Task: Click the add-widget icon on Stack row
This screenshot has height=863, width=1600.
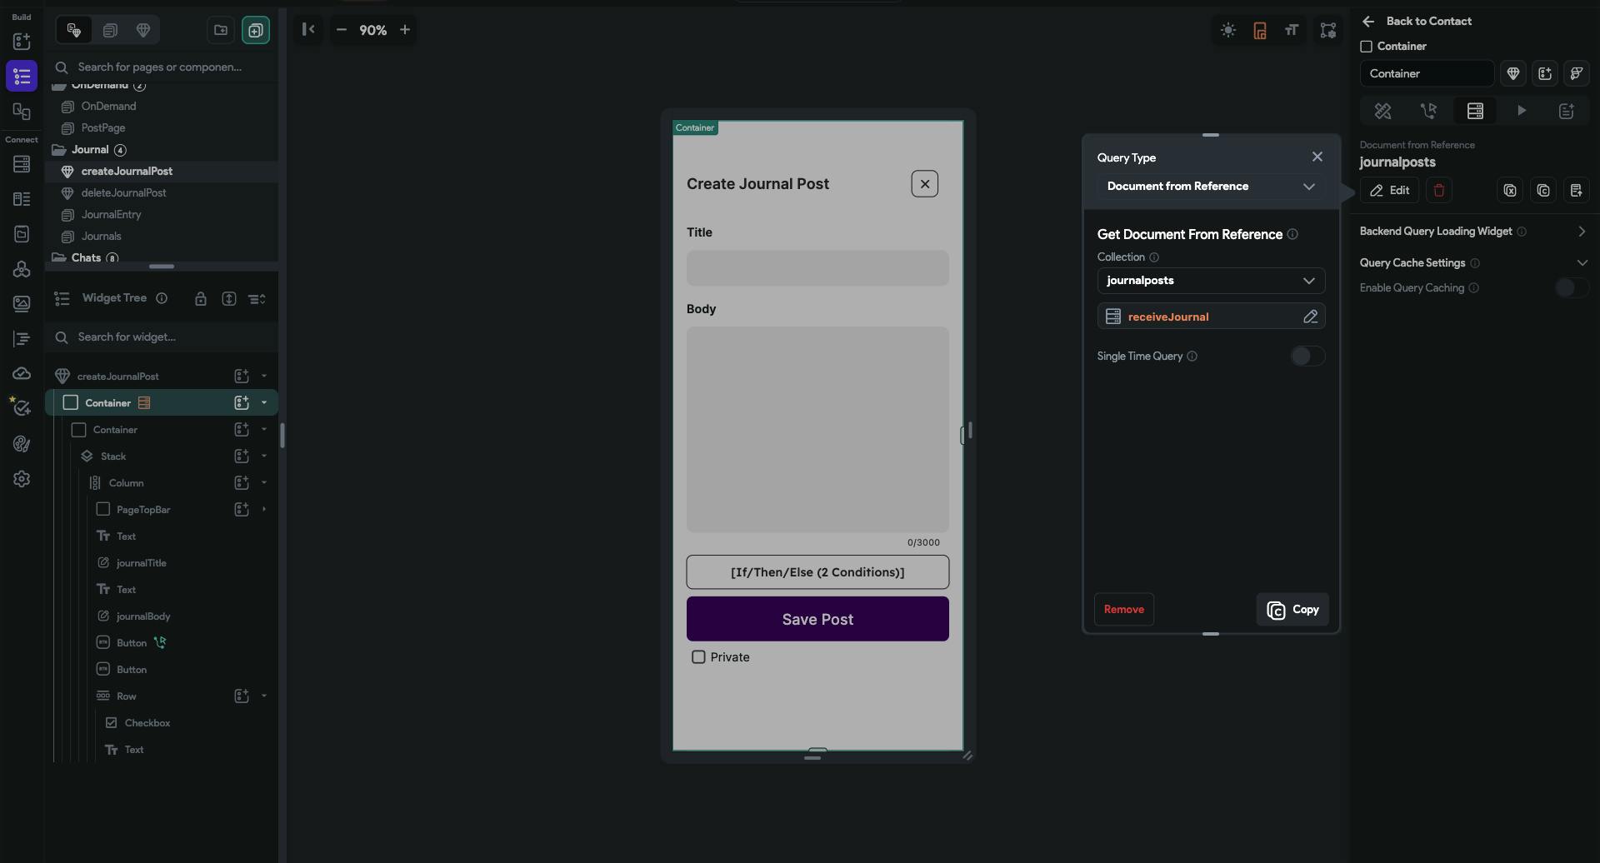Action: tap(242, 456)
